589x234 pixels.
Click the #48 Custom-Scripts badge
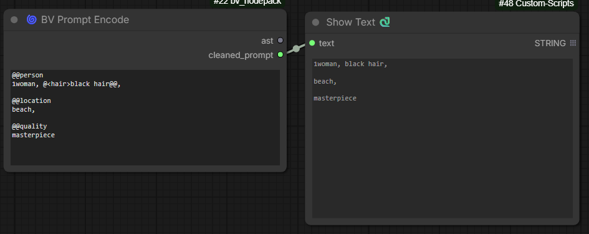click(536, 4)
